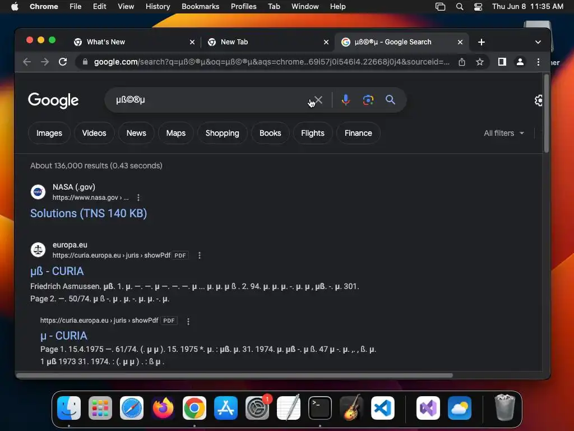Screen dimensions: 574x431
Task: Open Chrome three-dot menu
Action: click(538, 62)
